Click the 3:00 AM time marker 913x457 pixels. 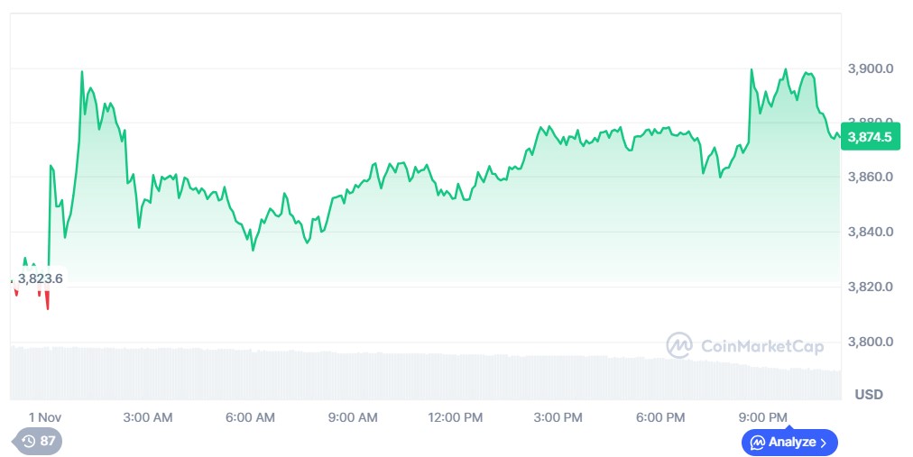148,416
